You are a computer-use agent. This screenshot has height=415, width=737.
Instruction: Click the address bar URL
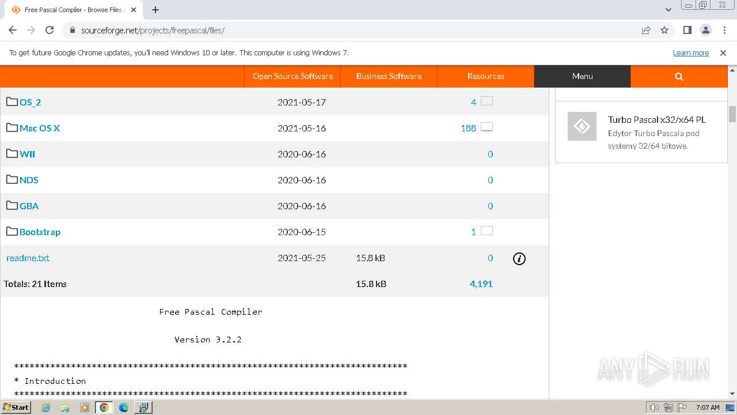pos(153,30)
